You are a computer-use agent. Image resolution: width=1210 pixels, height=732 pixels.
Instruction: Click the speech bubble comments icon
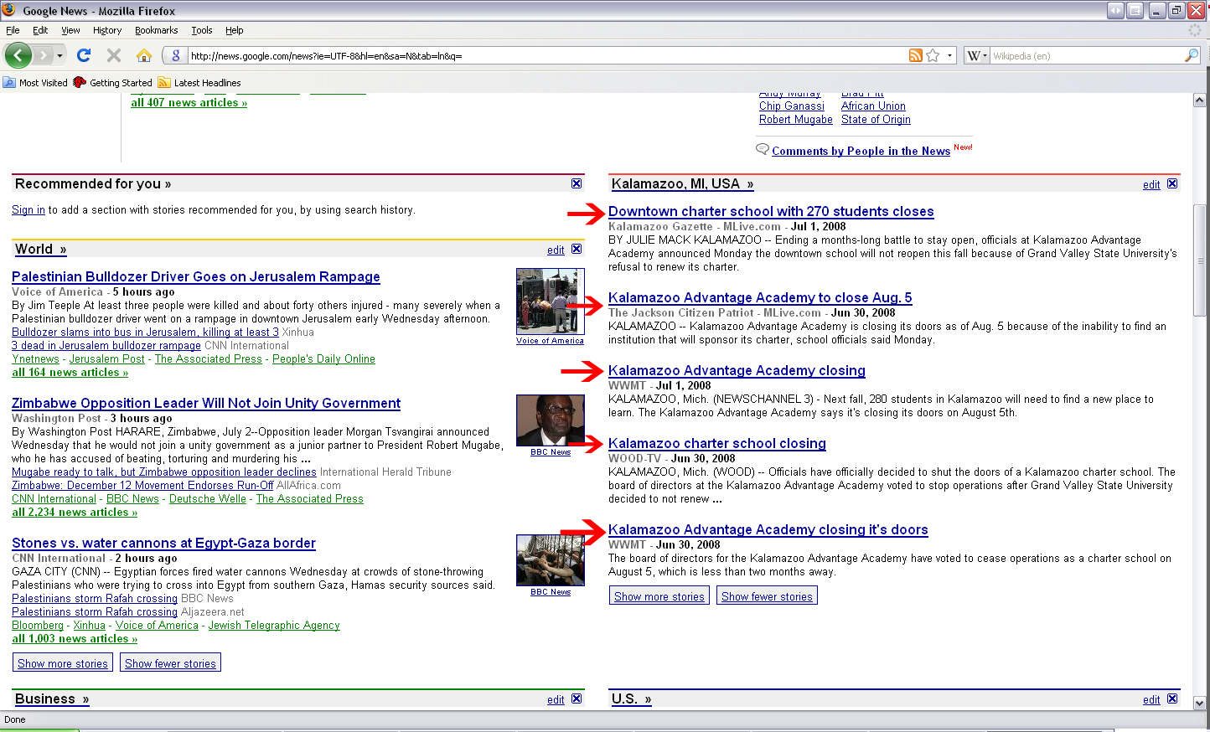tap(763, 149)
